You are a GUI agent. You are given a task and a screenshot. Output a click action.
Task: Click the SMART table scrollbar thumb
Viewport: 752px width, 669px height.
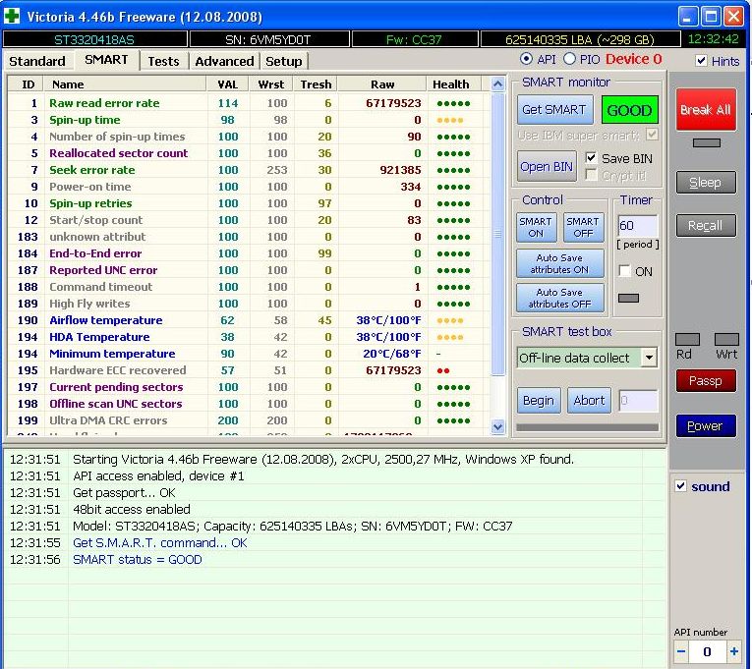(x=497, y=234)
